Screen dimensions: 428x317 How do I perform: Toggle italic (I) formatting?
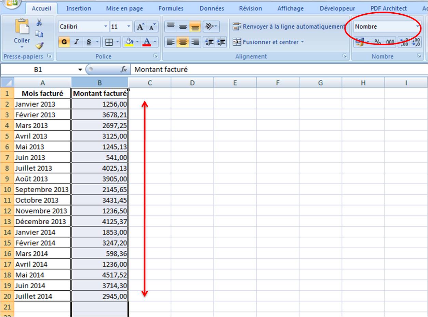77,42
